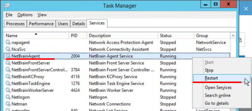This screenshot has width=252, height=111.
Task: Open the File menu
Action: coord(9,15)
